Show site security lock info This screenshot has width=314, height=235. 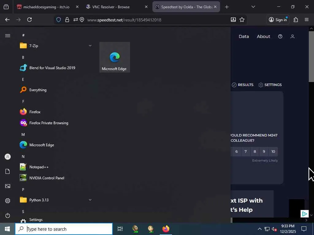click(x=67, y=20)
